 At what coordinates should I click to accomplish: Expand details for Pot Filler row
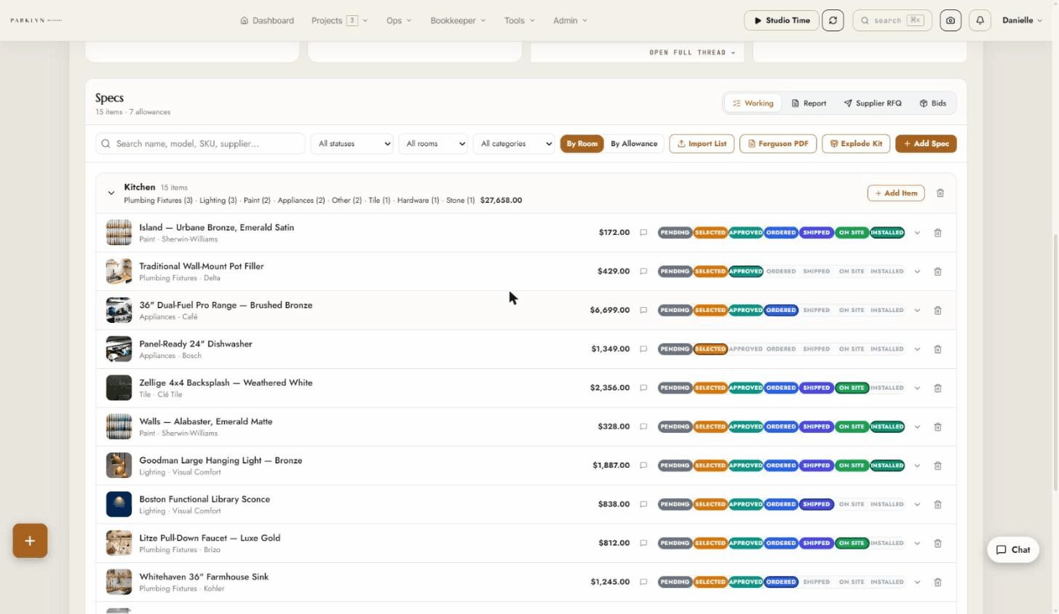click(917, 271)
